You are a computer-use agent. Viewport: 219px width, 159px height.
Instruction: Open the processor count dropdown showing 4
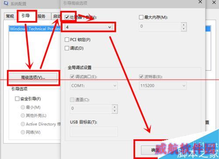[88, 27]
